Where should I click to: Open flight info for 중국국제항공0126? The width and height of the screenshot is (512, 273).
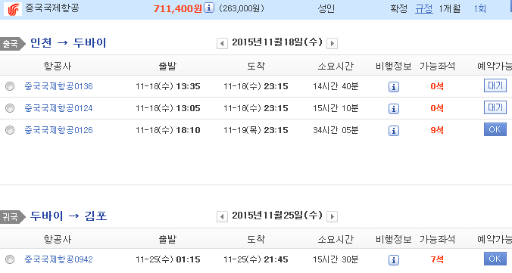(394, 131)
